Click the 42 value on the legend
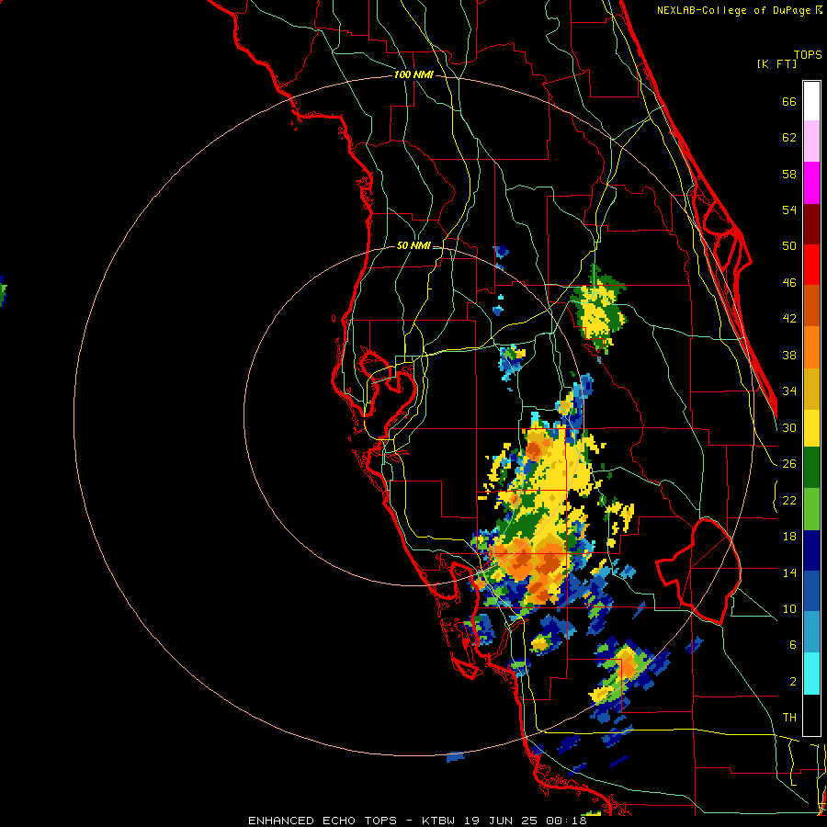The height and width of the screenshot is (827, 827). tap(789, 319)
